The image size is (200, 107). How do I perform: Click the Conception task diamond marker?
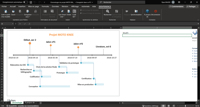coord(40,87)
